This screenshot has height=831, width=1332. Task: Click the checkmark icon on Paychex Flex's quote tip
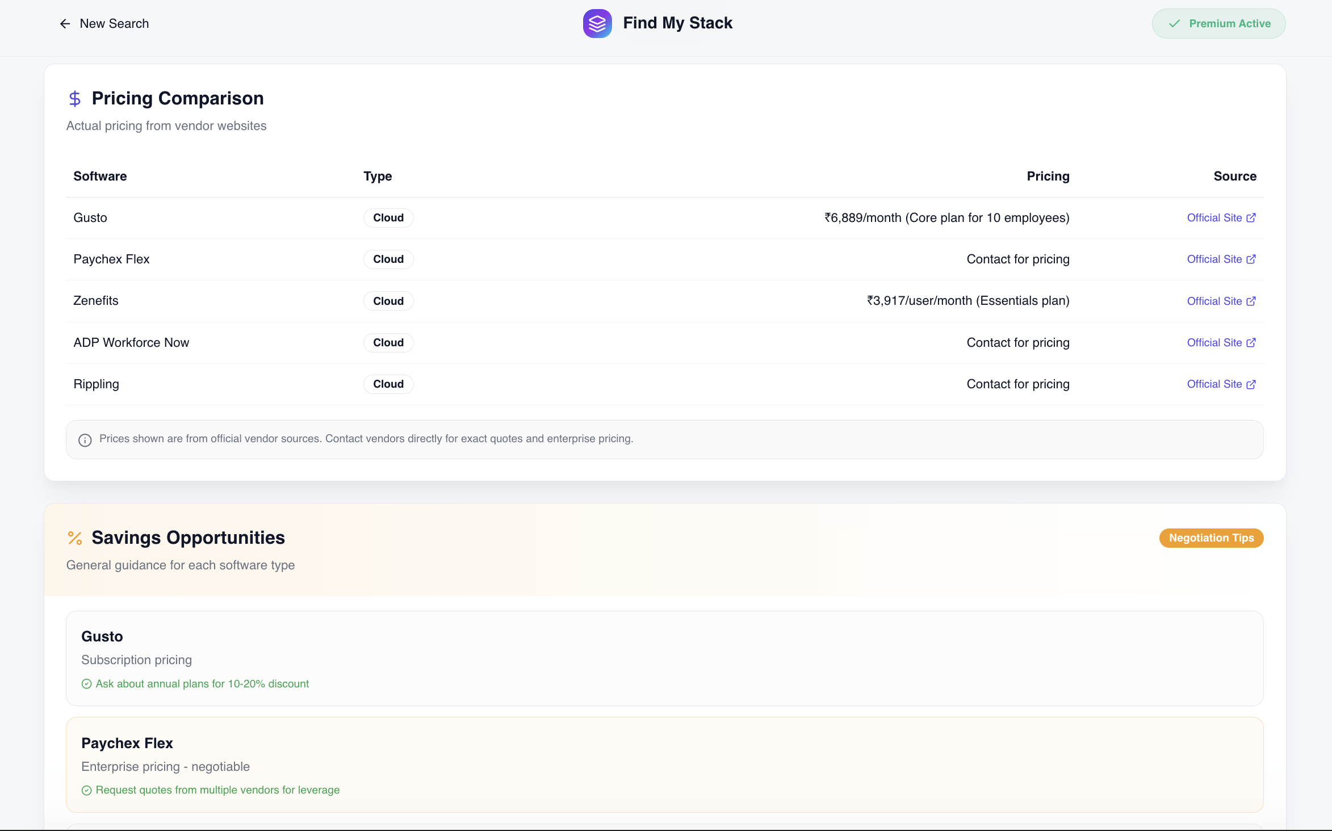(x=86, y=790)
